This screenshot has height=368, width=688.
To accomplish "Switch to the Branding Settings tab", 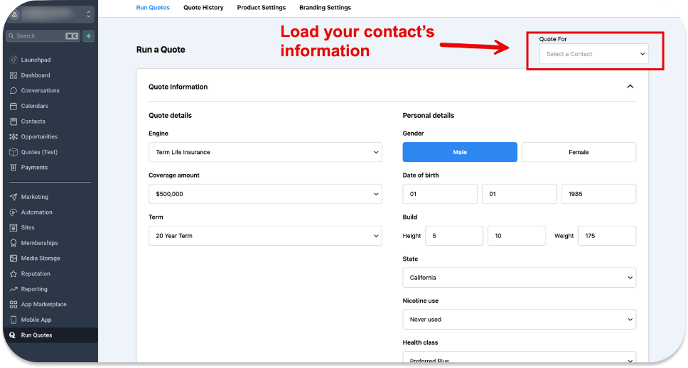I will (x=325, y=7).
